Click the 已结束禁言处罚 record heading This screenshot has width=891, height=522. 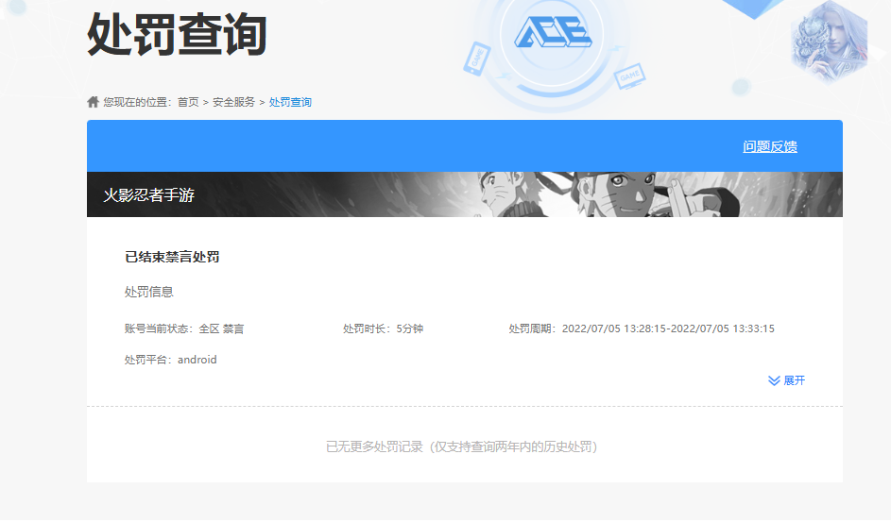click(x=172, y=257)
